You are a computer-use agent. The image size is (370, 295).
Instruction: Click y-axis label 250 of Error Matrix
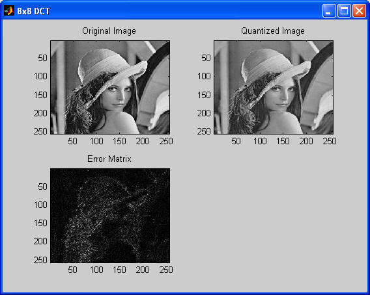click(x=40, y=260)
